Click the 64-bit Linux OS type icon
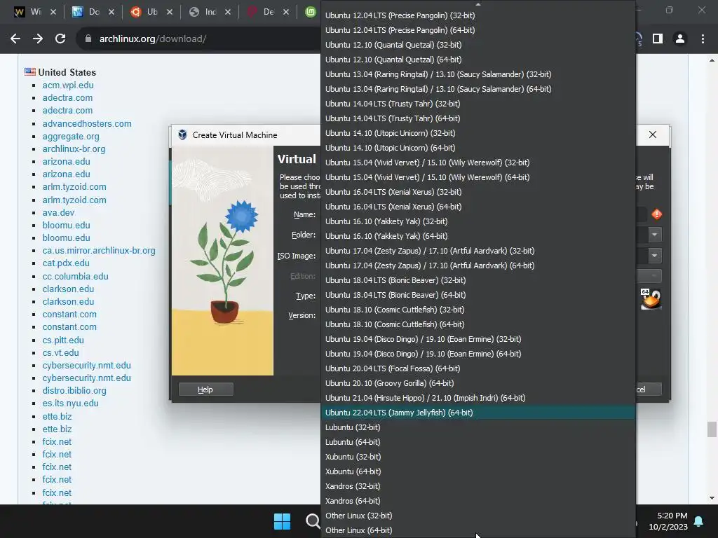This screenshot has width=718, height=538. coord(651,299)
